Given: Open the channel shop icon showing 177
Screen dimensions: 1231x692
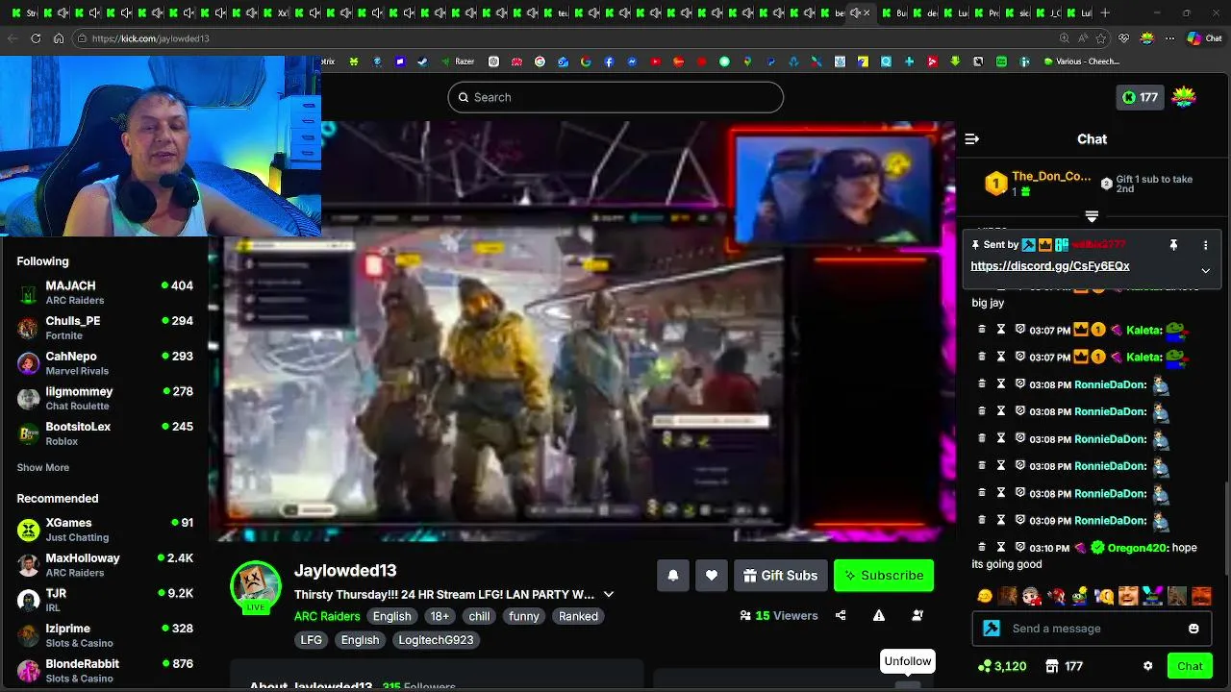Looking at the screenshot, I should (1064, 666).
